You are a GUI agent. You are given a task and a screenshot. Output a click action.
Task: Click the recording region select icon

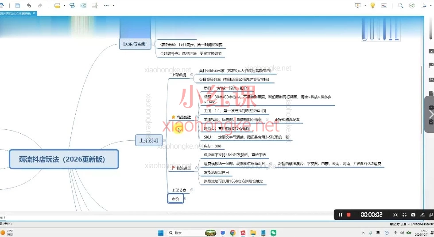[x=395, y=214]
